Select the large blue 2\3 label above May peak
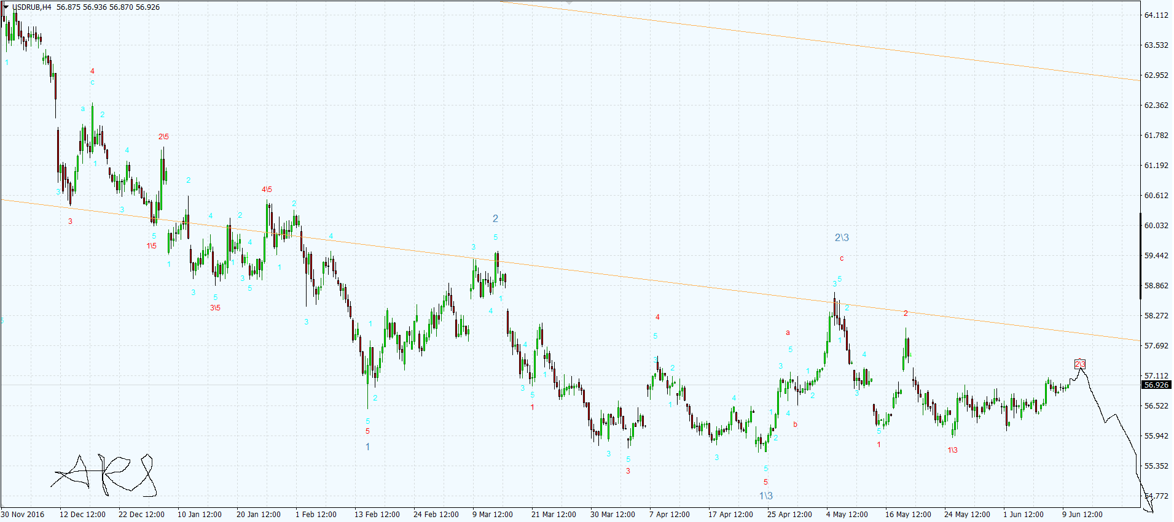1174x522 pixels. 841,237
